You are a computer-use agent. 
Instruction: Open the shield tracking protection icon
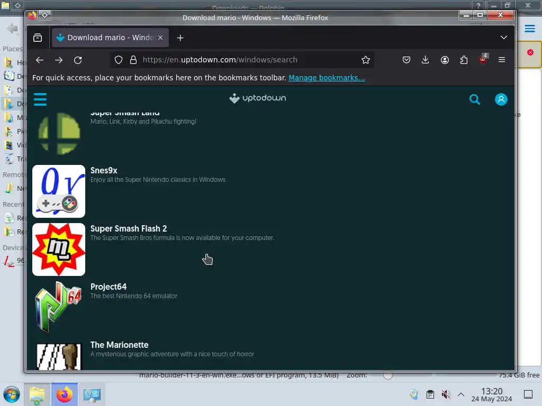pos(119,60)
